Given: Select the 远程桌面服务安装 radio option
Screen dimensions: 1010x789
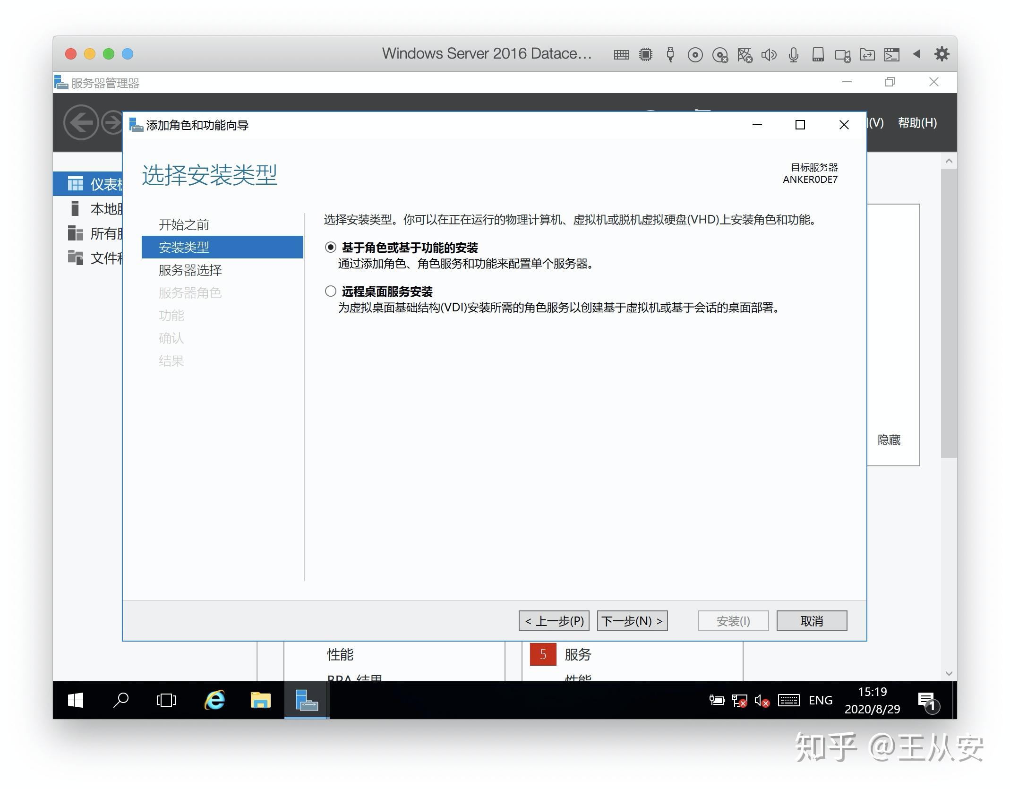Looking at the screenshot, I should coord(330,292).
